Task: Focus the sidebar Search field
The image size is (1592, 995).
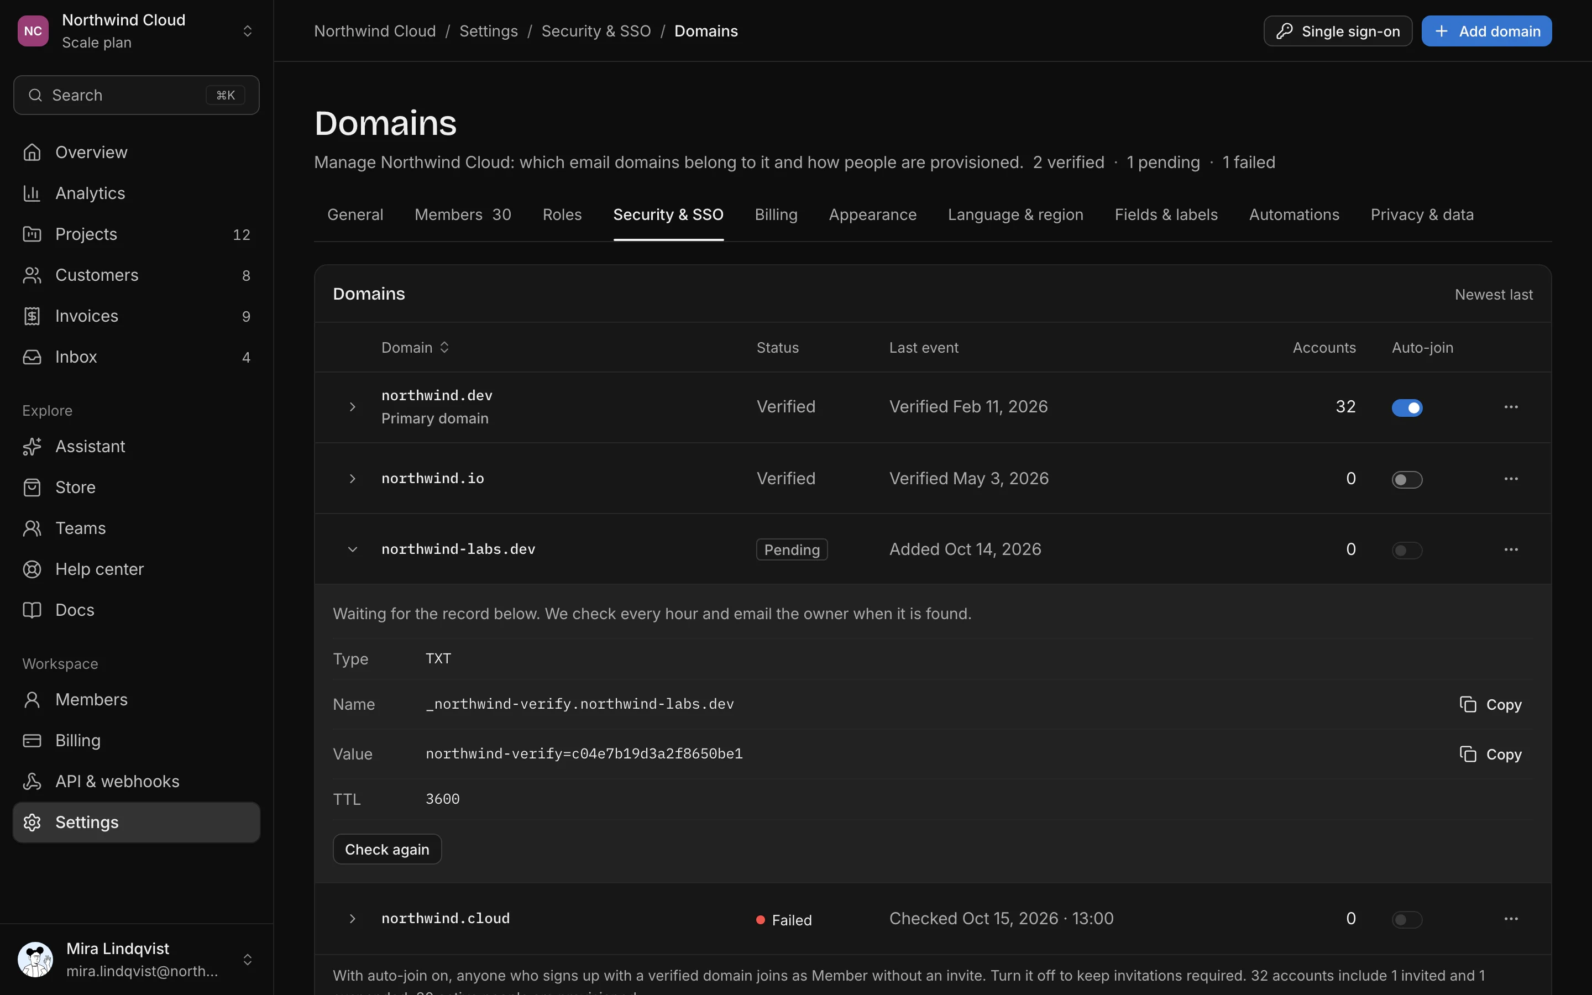Action: click(x=136, y=95)
